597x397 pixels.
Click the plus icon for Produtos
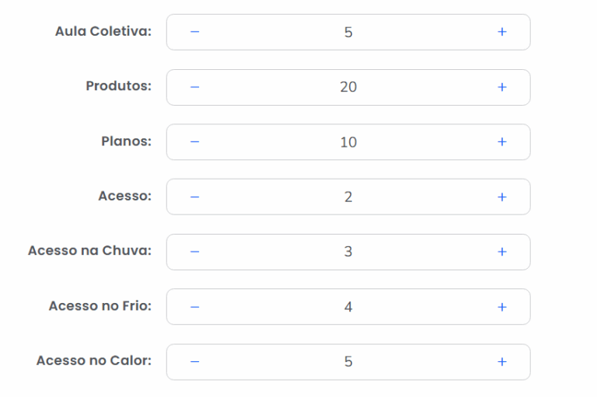tap(502, 87)
